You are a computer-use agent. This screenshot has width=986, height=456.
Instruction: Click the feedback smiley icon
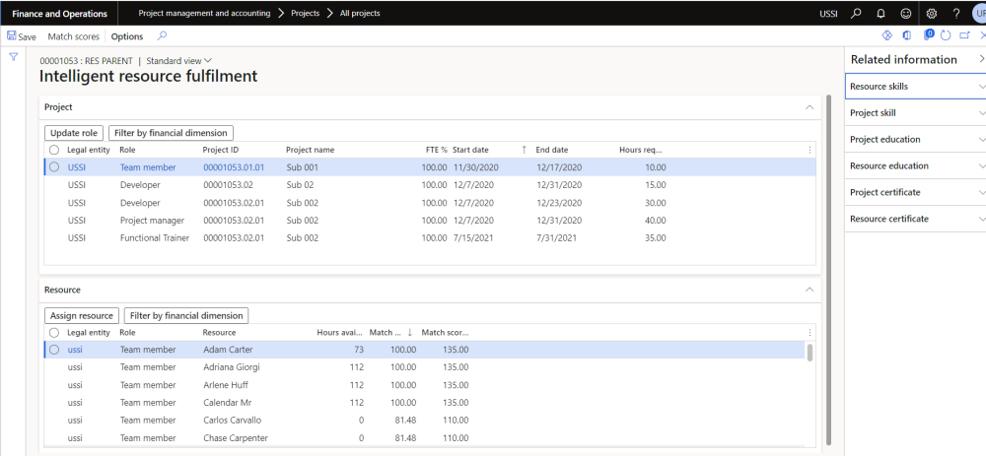pos(905,13)
